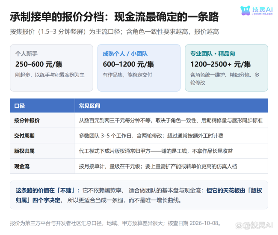This screenshot has width=278, height=235.
Task: Click the subtitle beginning 按集报价（1.5–3 分钟竖屏）
Action: point(114,32)
